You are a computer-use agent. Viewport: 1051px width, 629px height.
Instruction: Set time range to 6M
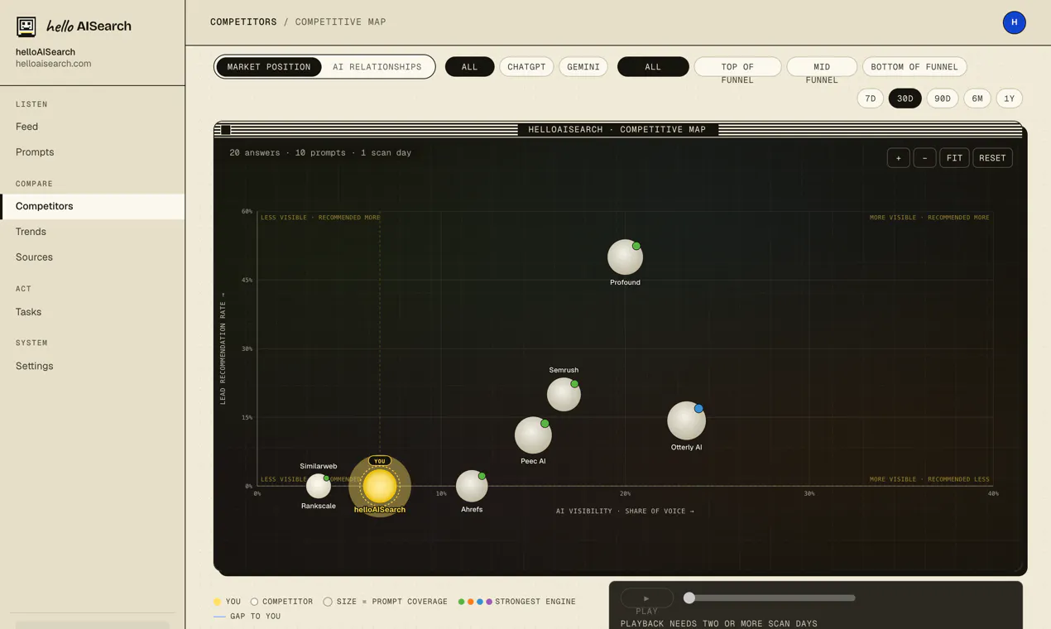click(977, 98)
